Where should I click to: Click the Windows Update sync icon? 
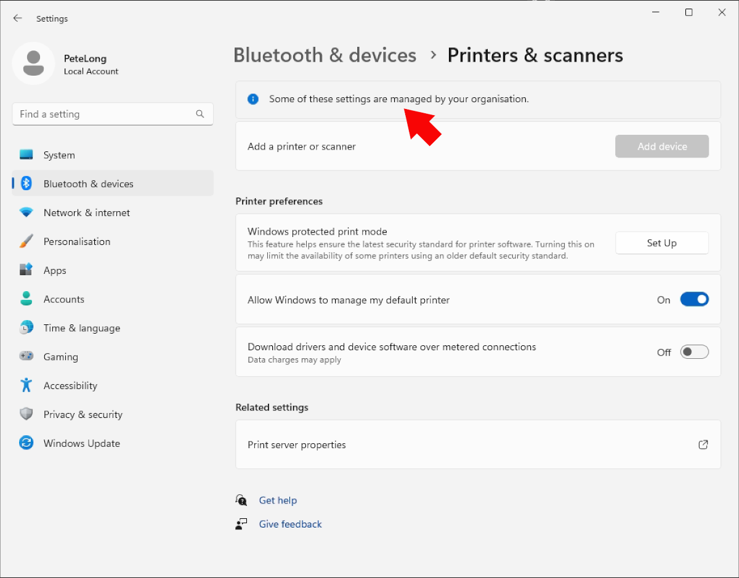click(x=26, y=443)
